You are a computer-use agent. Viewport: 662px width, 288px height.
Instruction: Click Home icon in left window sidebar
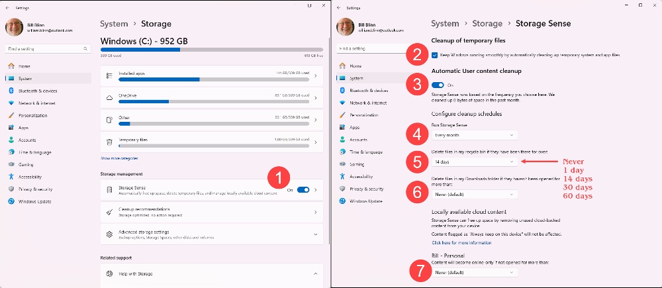coord(11,66)
